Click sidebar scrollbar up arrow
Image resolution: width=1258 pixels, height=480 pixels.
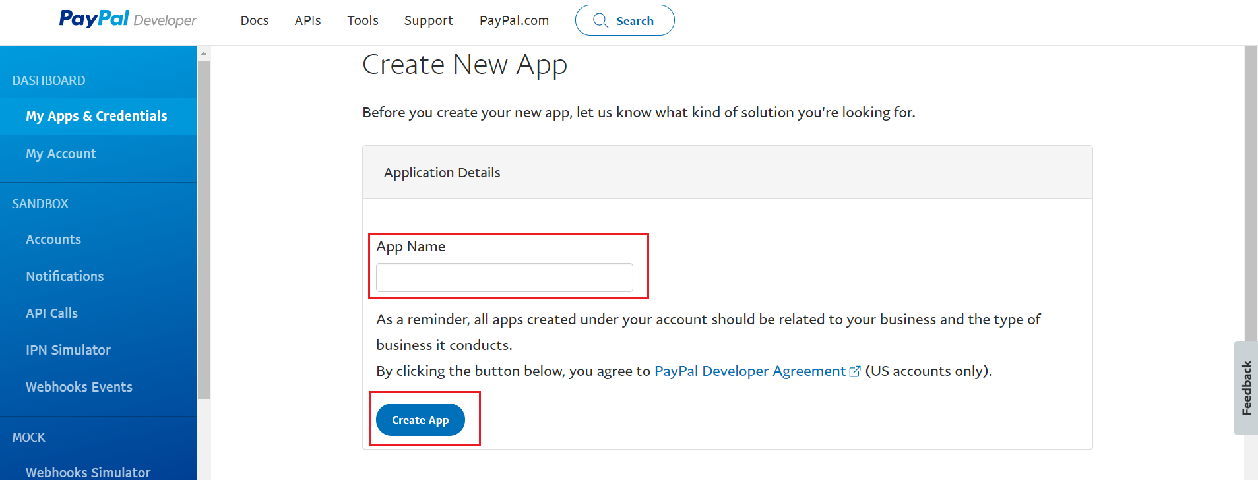pyautogui.click(x=204, y=53)
